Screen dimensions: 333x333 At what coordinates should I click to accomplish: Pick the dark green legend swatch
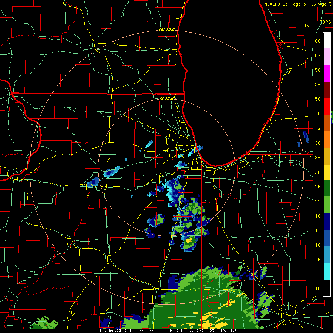327,189
